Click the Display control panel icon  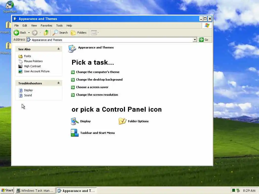pyautogui.click(x=75, y=121)
